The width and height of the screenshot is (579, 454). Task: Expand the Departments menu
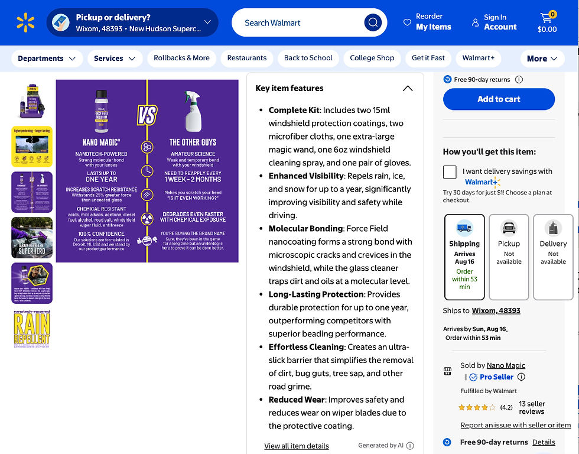[x=47, y=59]
